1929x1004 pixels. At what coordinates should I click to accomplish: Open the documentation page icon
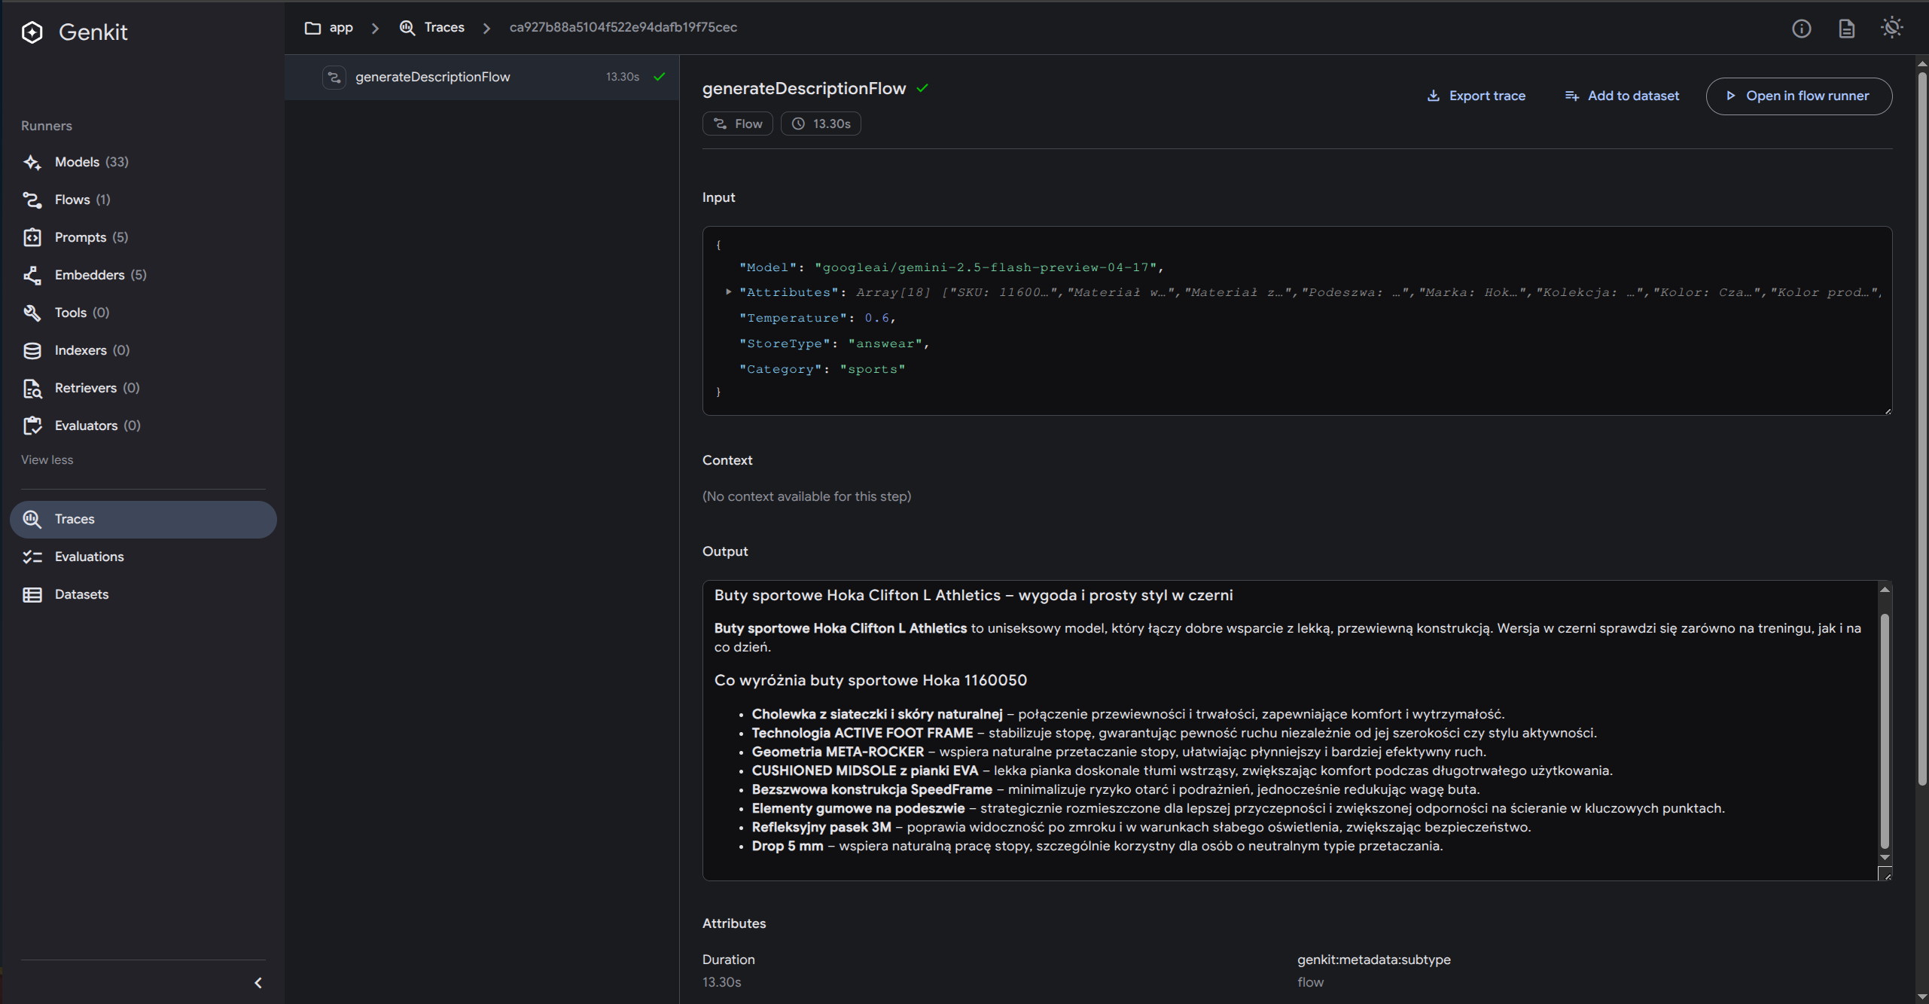[x=1846, y=29]
